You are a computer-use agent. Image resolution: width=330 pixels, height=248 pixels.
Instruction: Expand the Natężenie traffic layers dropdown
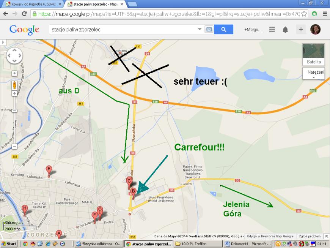tap(313, 73)
